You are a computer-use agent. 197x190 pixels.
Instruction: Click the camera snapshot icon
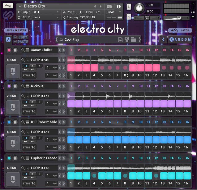tap(109, 7)
